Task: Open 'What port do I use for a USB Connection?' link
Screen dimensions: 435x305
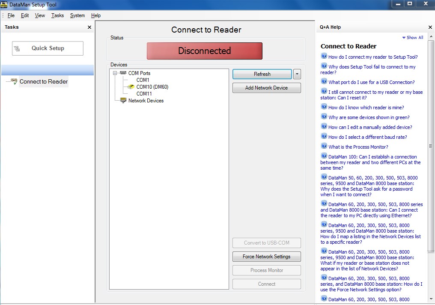Action: 372,82
